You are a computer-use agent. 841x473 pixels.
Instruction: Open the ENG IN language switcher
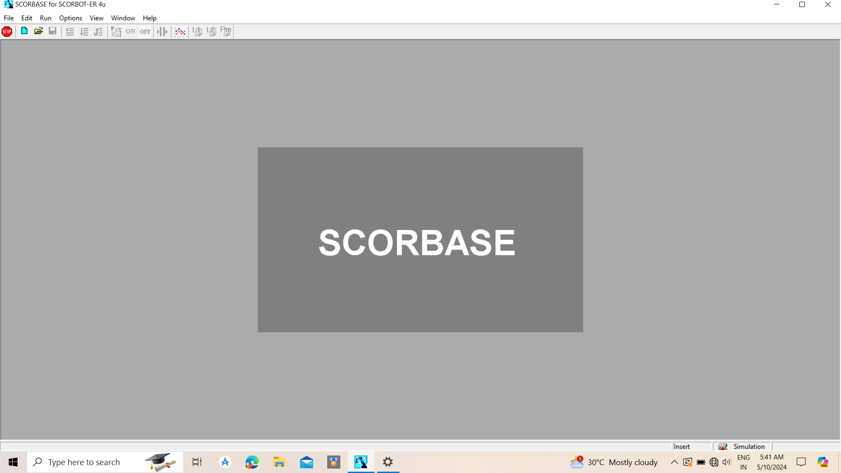(x=743, y=462)
